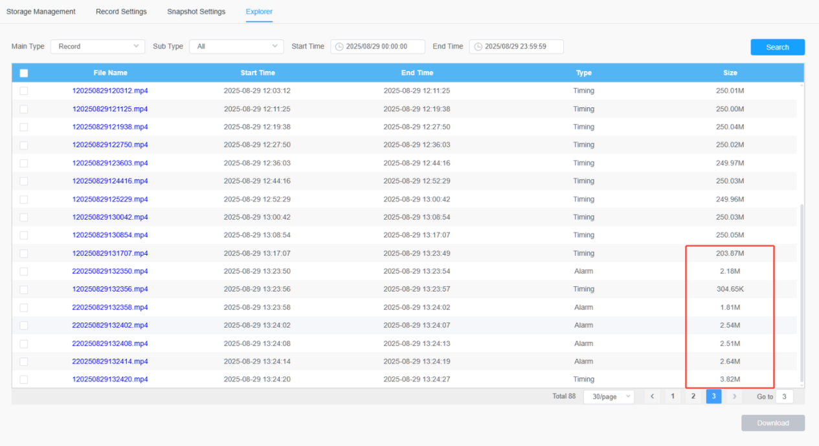Image resolution: width=819 pixels, height=446 pixels.
Task: Click the Download button
Action: pos(773,423)
